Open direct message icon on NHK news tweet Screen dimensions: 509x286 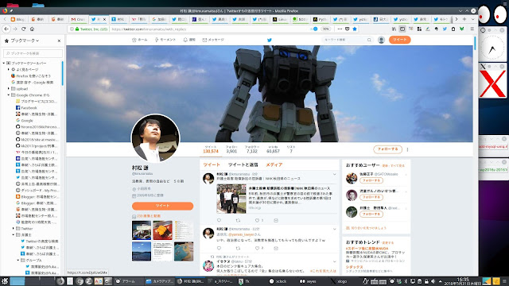tap(276, 220)
